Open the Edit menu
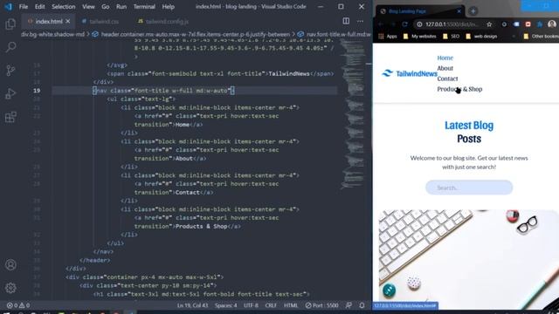The height and width of the screenshot is (314, 559). 39,6
